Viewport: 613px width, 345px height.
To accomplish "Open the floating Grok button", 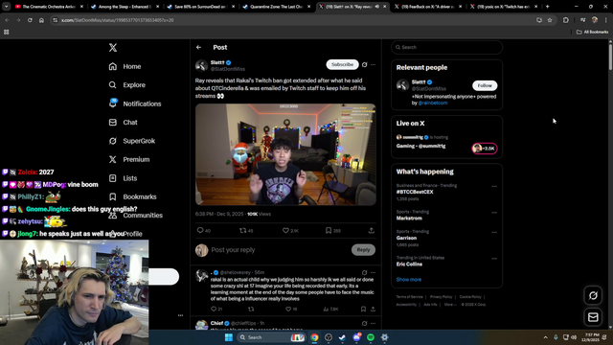I will (593, 296).
